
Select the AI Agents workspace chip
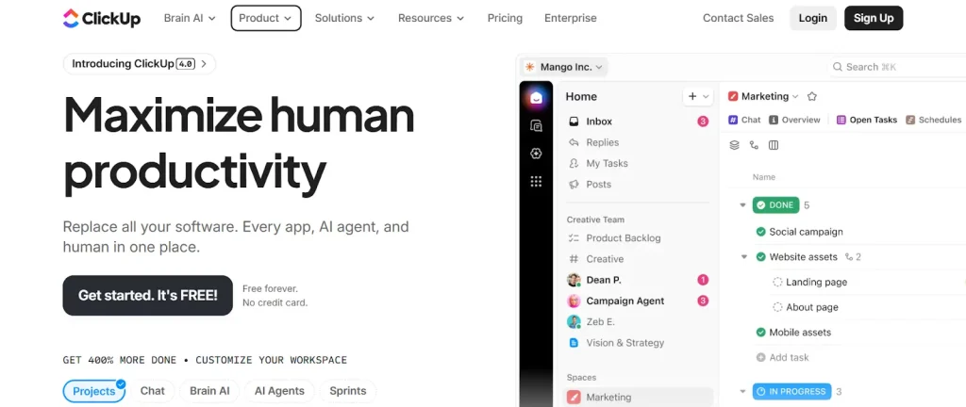tap(279, 391)
